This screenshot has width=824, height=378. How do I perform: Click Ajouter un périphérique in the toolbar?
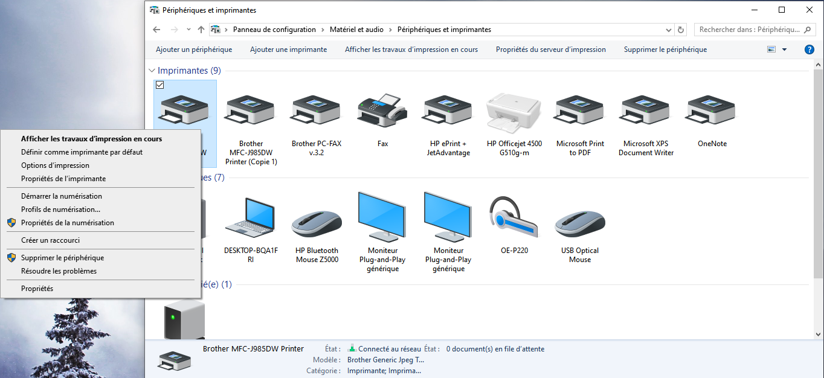click(x=194, y=50)
